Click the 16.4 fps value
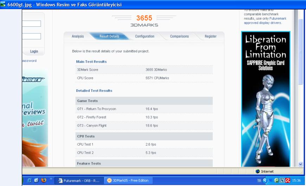The width and height of the screenshot is (306, 186). coord(152,109)
